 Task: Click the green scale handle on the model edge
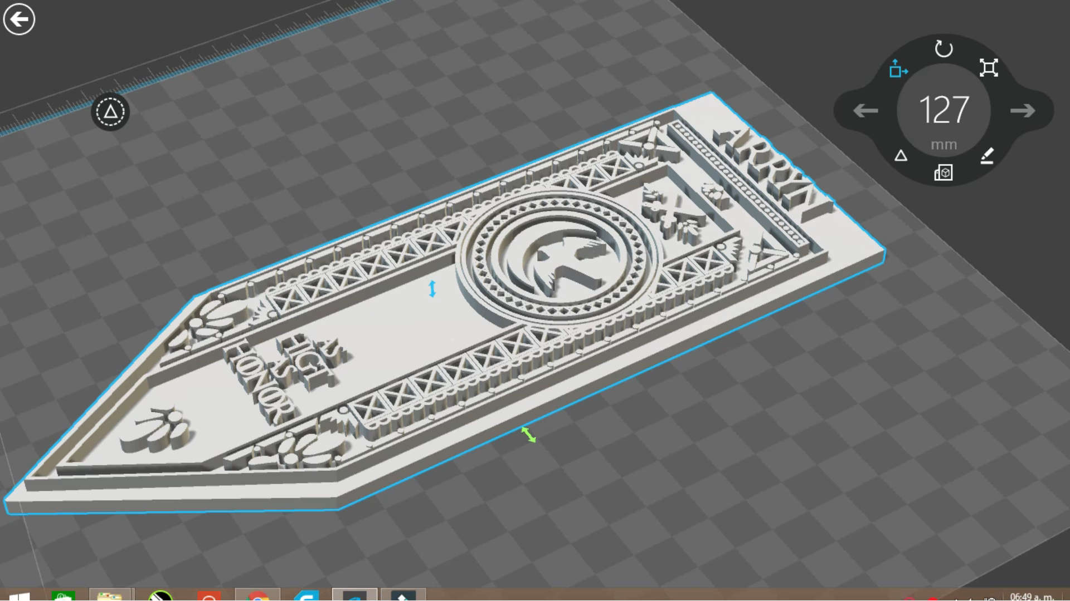click(x=527, y=436)
